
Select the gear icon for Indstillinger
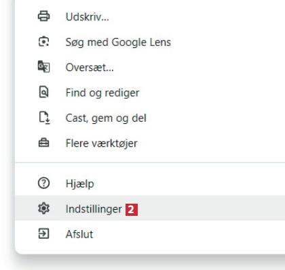[x=43, y=208]
